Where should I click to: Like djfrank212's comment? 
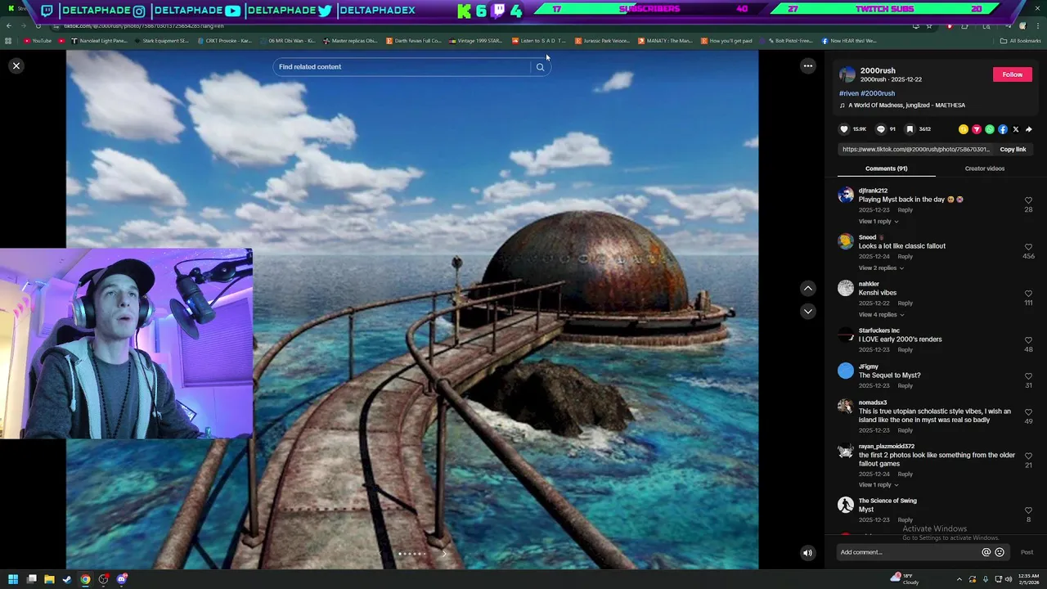(x=1028, y=200)
